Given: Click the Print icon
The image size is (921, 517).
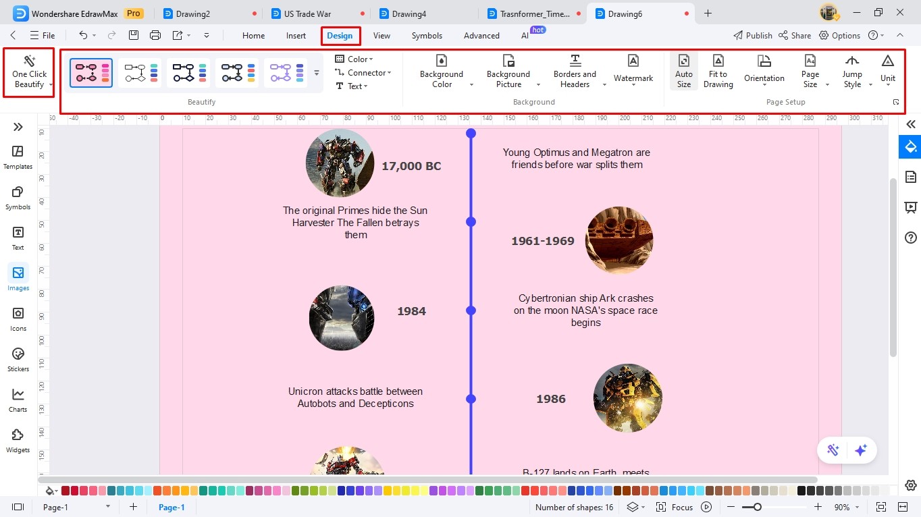Looking at the screenshot, I should 155,35.
